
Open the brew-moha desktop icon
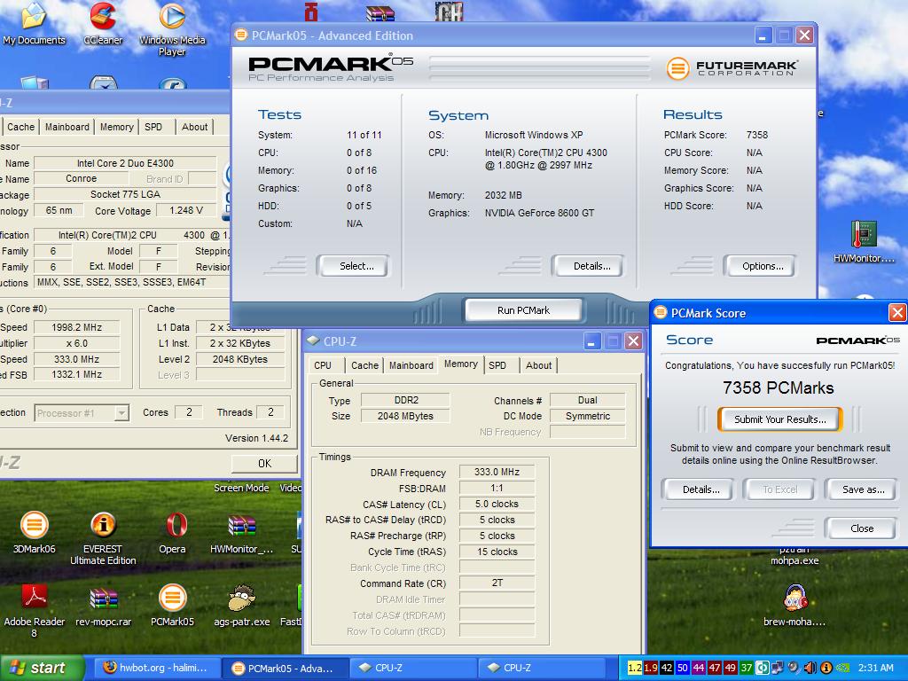794,606
